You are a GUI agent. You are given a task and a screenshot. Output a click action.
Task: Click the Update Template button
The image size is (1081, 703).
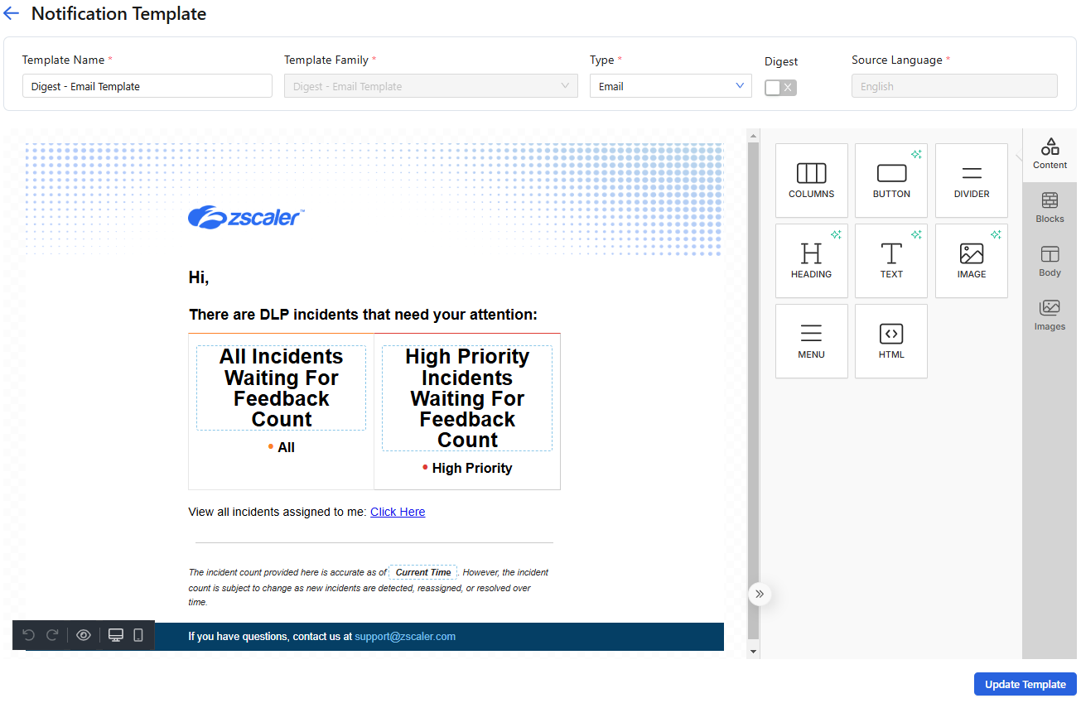[1025, 684]
